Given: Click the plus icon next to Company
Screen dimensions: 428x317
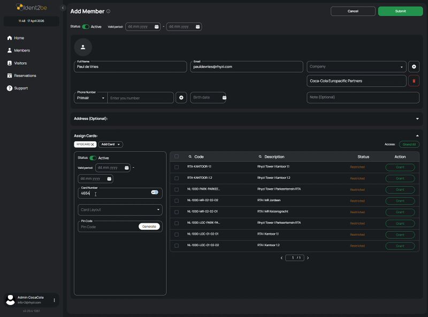Looking at the screenshot, I should click(414, 66).
